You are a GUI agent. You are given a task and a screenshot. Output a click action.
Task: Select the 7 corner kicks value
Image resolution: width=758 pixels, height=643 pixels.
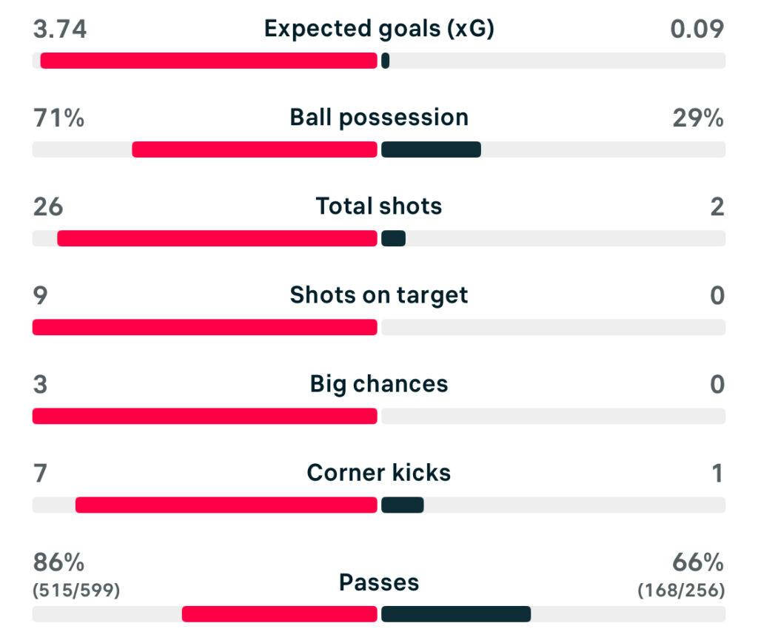41,473
